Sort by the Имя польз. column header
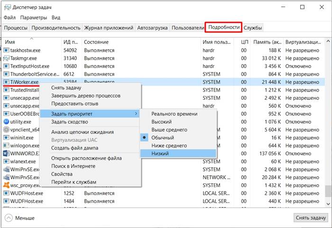 tap(217, 42)
